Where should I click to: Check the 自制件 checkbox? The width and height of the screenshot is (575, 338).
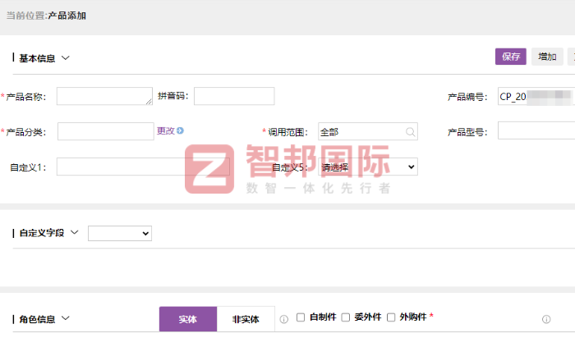pyautogui.click(x=301, y=317)
